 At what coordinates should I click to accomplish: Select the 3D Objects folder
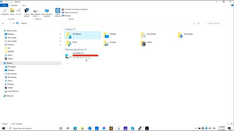pyautogui.click(x=83, y=35)
